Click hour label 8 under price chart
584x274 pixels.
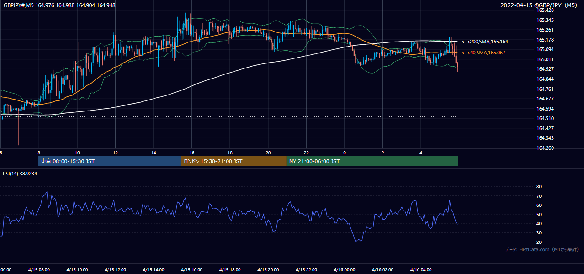tap(39, 153)
